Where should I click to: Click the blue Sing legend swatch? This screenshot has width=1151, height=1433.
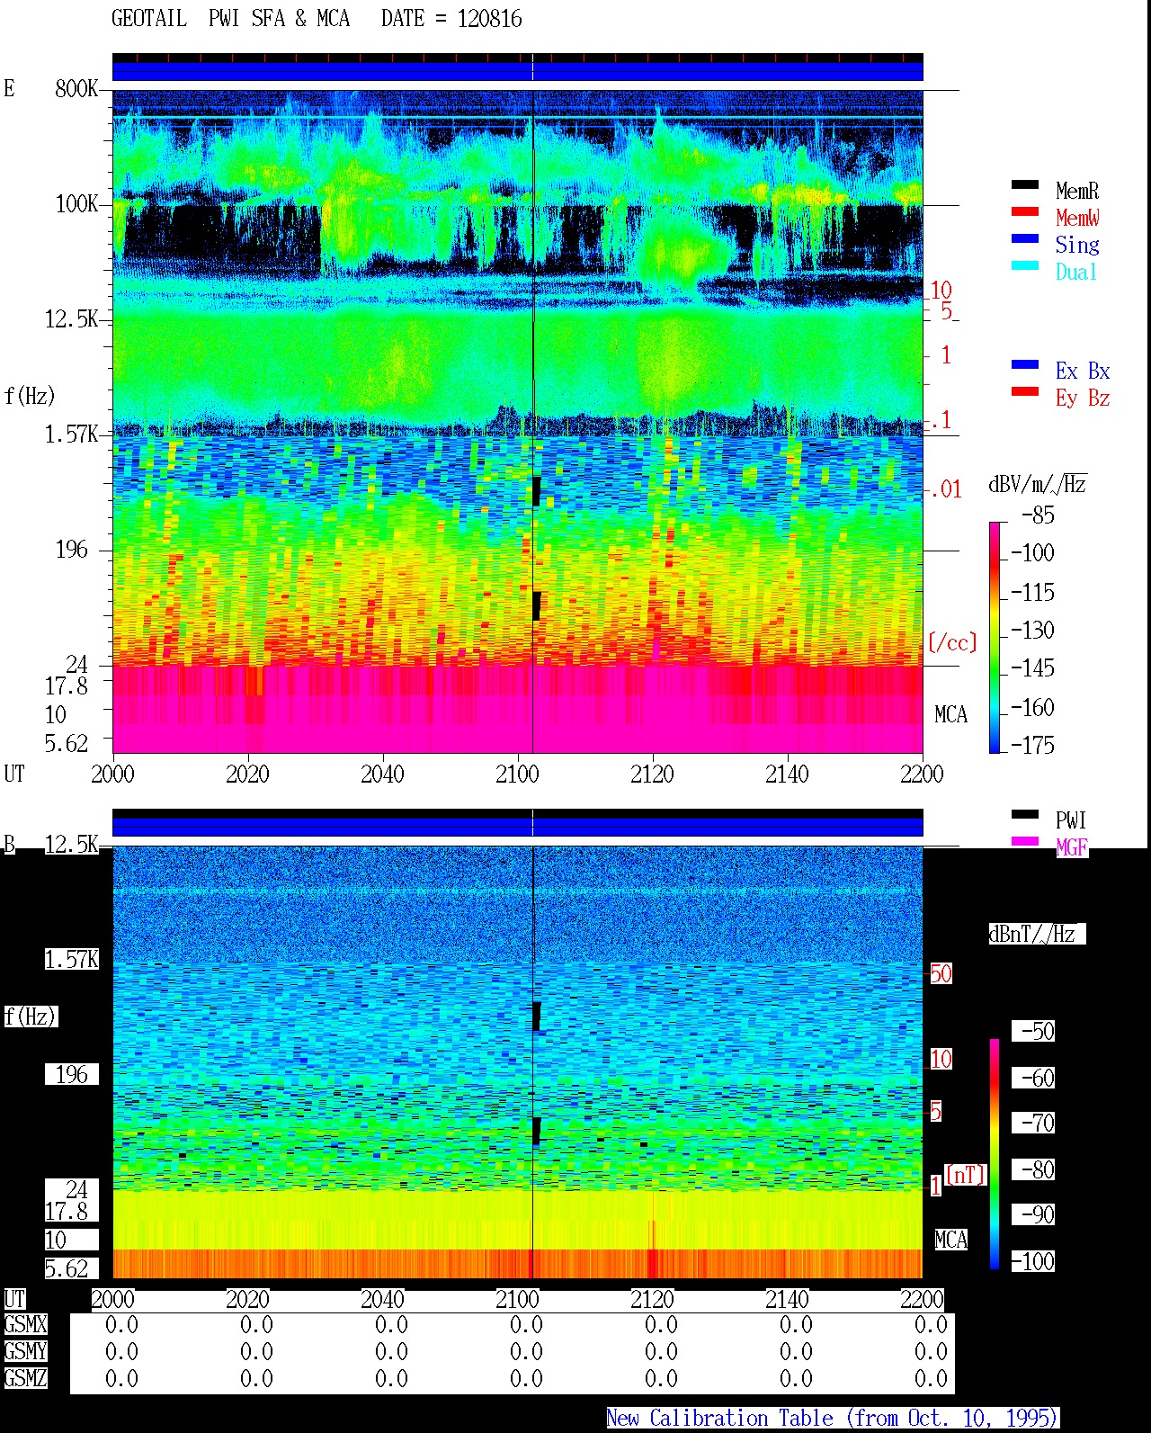point(1024,238)
